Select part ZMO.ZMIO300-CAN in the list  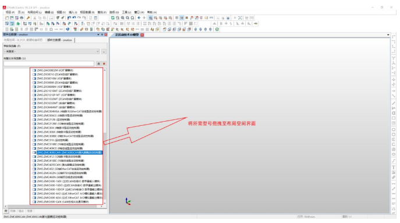click(63, 202)
